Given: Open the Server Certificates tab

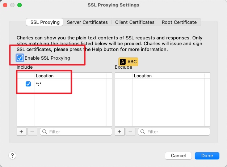Looking at the screenshot, I should 87,22.
